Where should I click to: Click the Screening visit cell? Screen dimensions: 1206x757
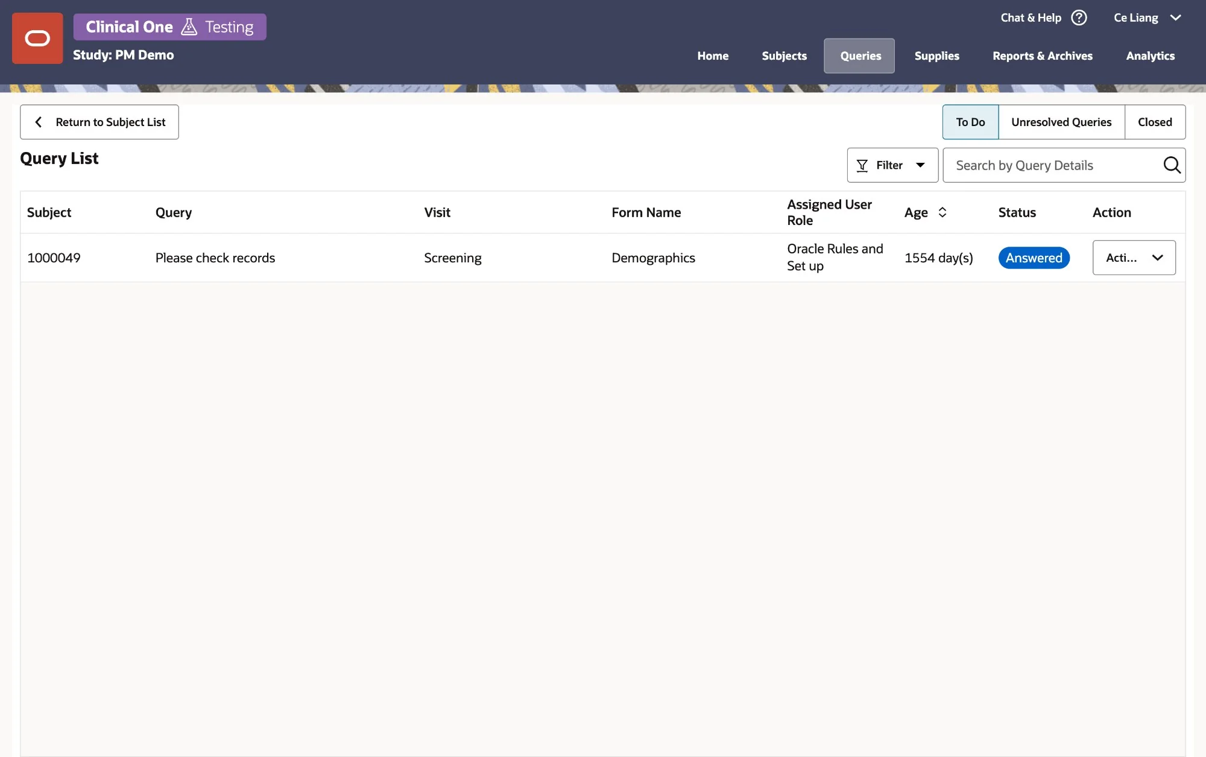point(452,258)
